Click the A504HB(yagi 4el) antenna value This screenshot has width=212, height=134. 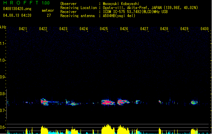[x=119, y=16]
